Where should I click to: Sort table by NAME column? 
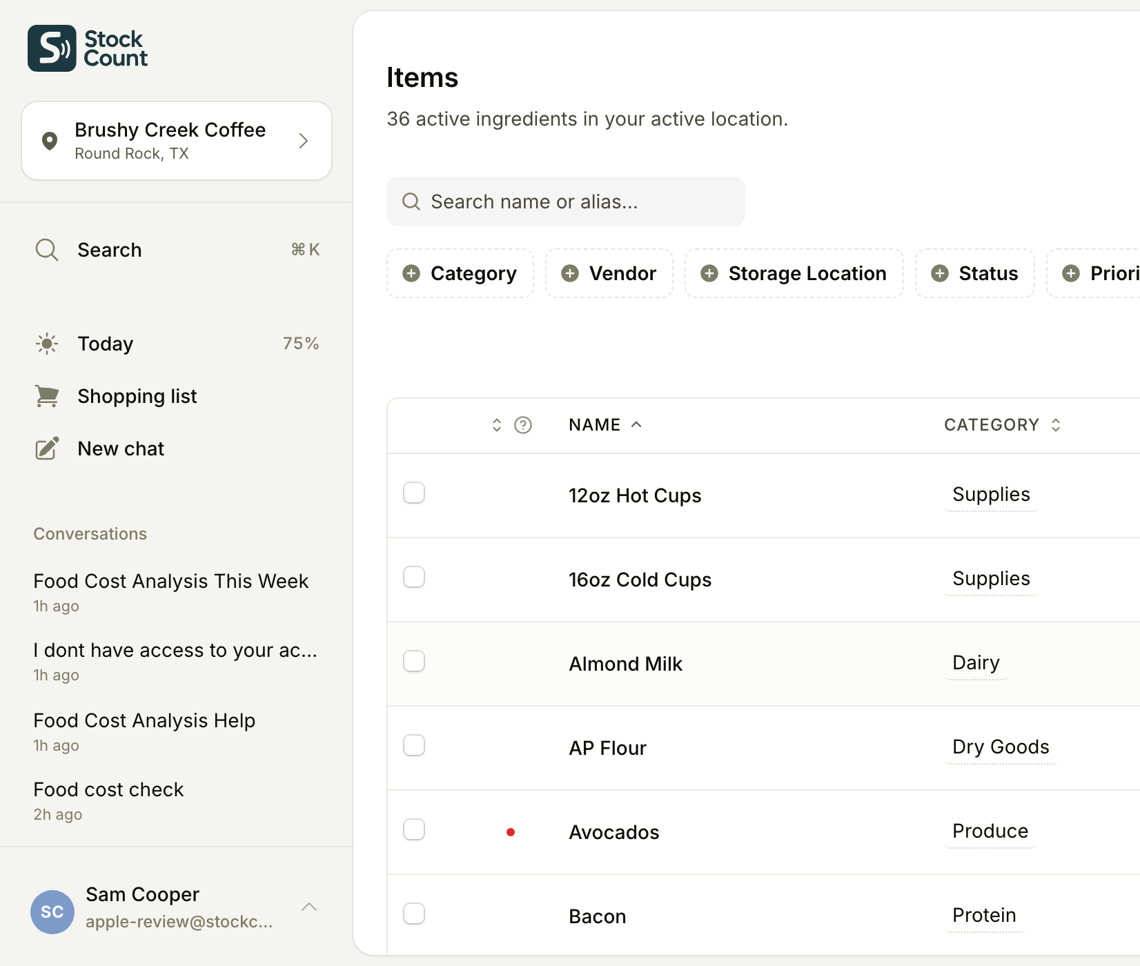coord(605,425)
